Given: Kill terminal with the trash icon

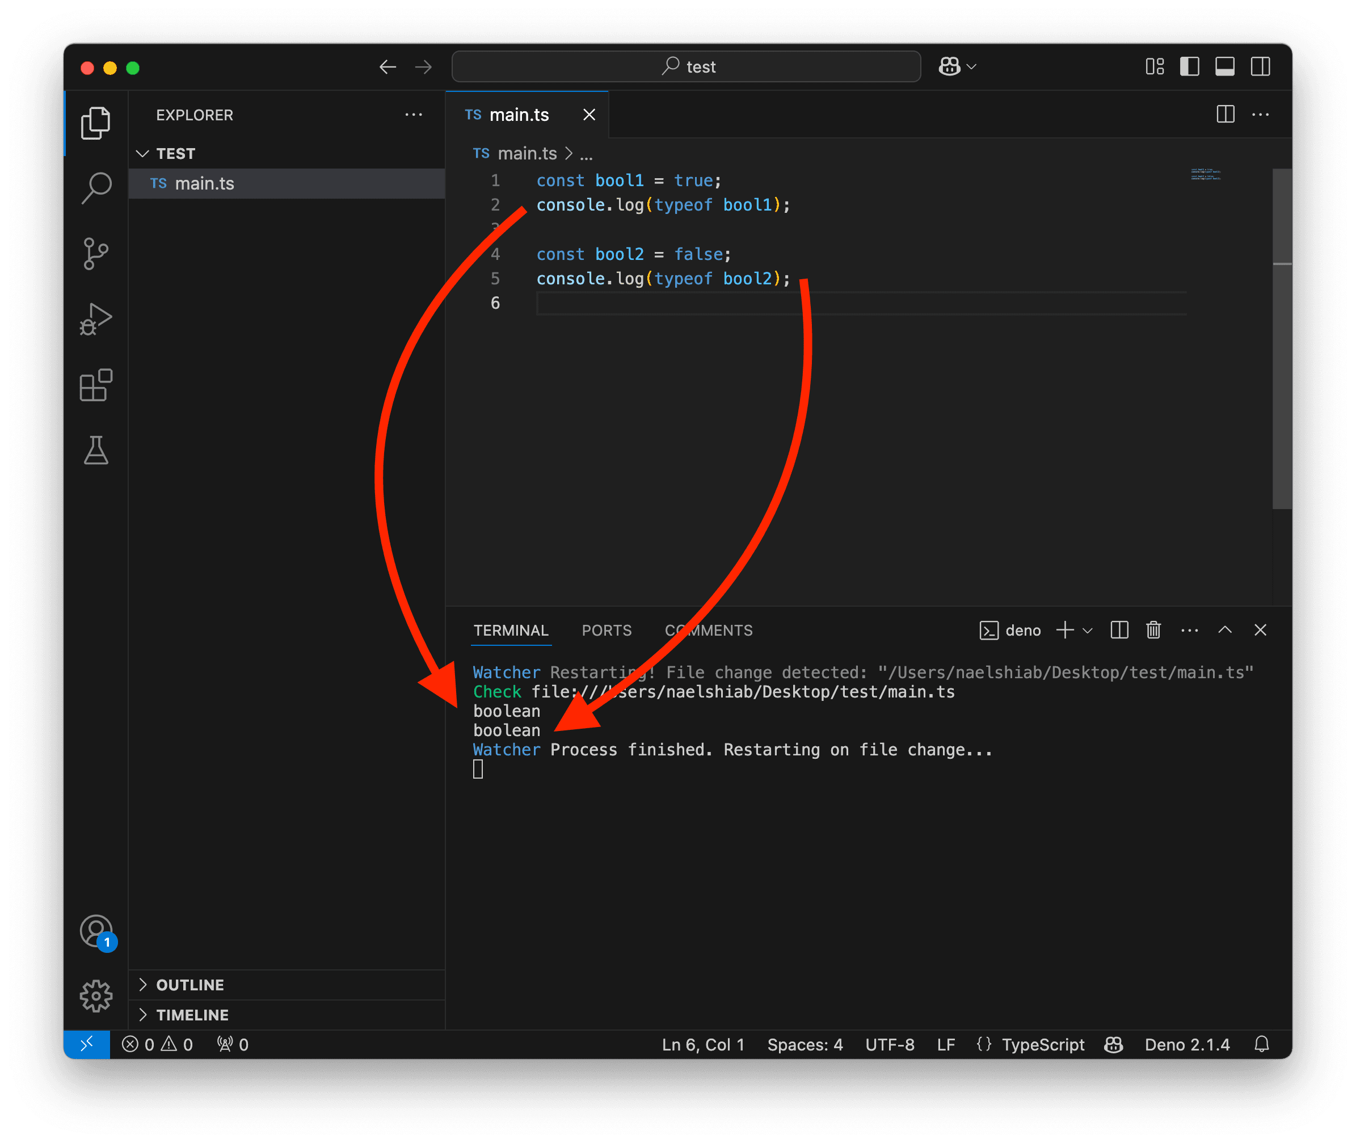Looking at the screenshot, I should click(x=1153, y=630).
